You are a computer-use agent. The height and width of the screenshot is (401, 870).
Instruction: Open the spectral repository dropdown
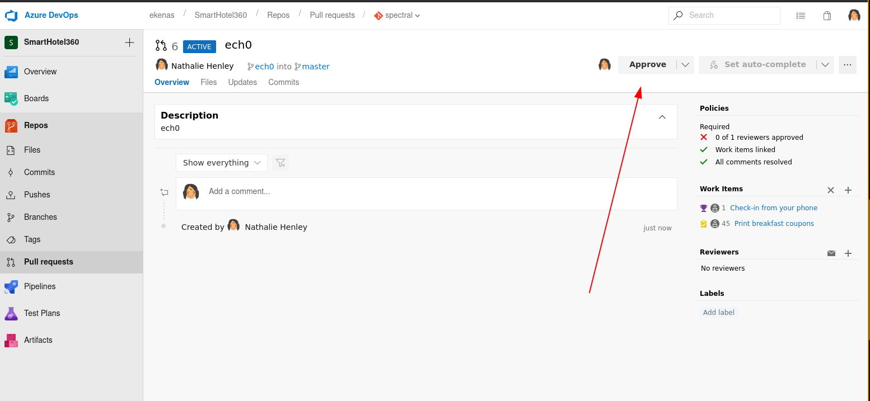(x=397, y=16)
